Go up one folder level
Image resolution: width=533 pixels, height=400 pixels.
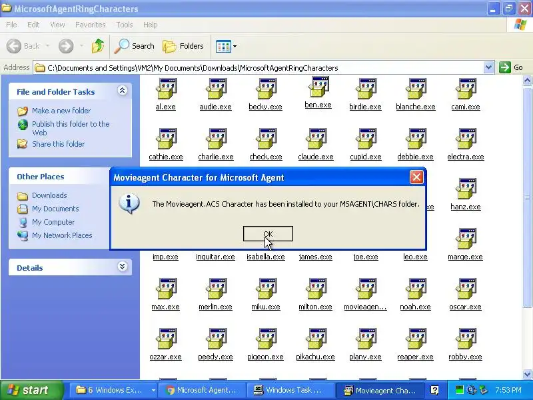(x=98, y=46)
